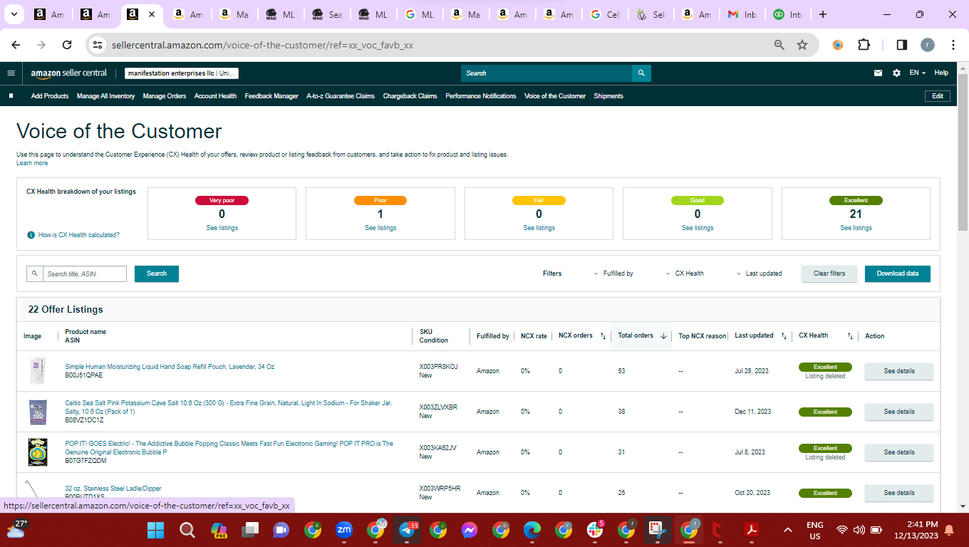This screenshot has height=547, width=969.
Task: View site information icon in address bar
Action: pyautogui.click(x=98, y=45)
